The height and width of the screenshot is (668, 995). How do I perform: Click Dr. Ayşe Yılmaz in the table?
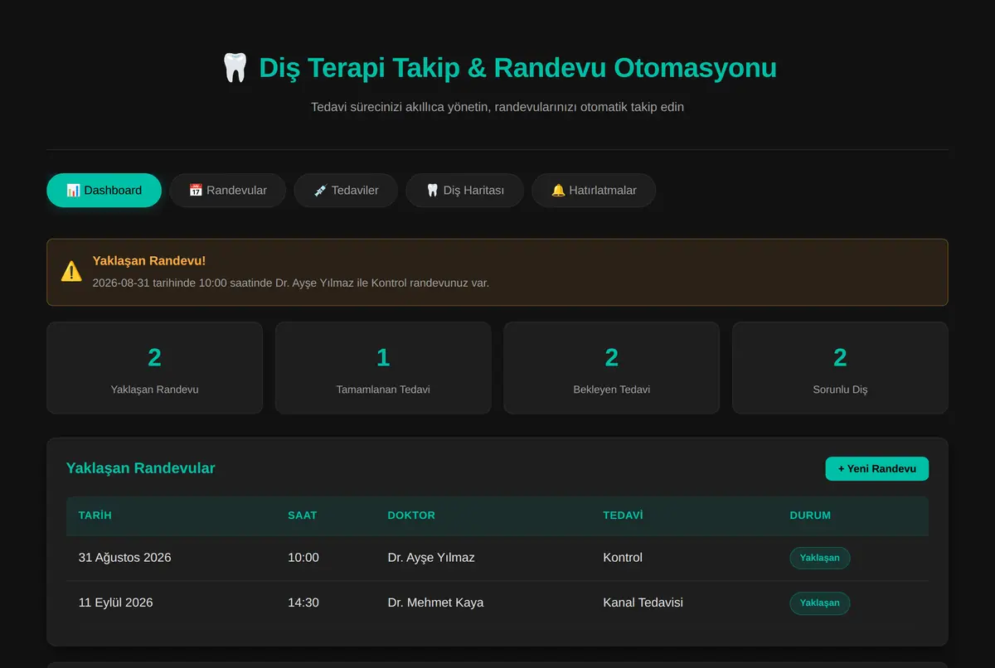pyautogui.click(x=431, y=557)
